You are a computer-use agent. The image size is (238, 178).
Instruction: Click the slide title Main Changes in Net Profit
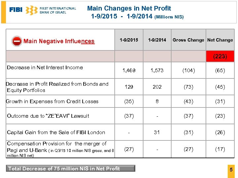129,8
